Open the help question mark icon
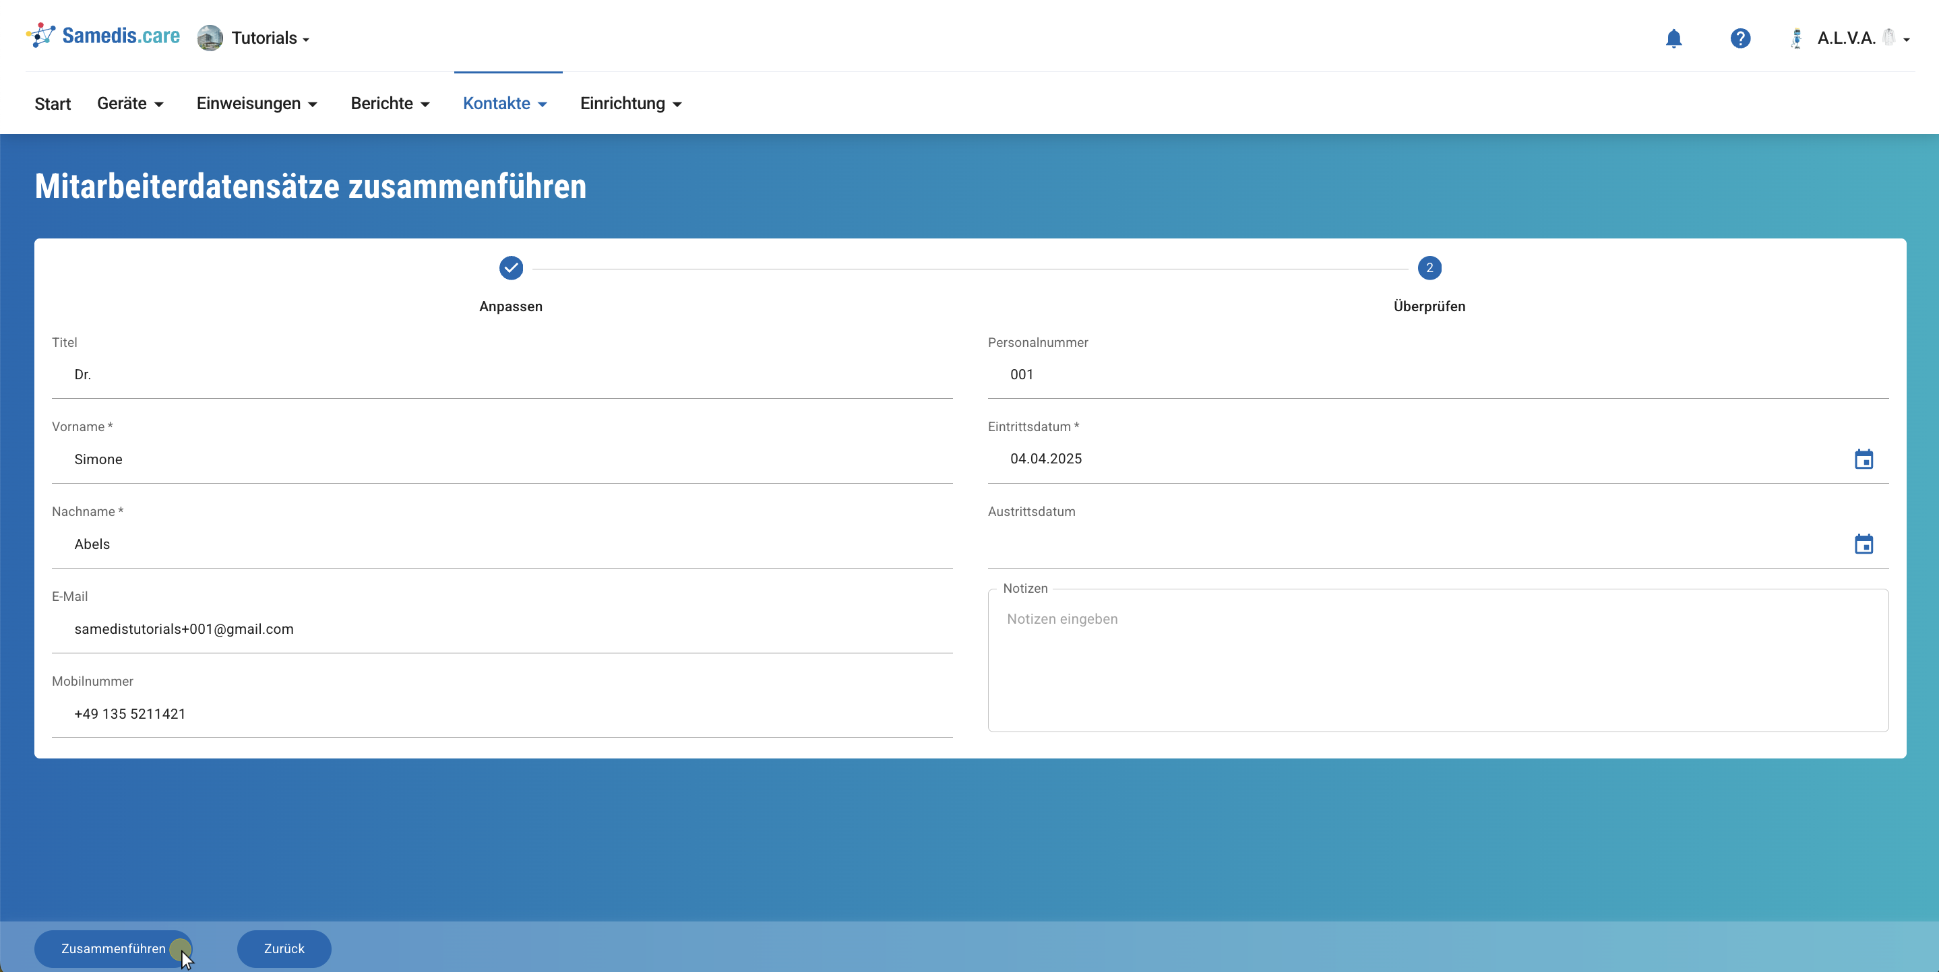This screenshot has height=972, width=1939. (x=1740, y=38)
